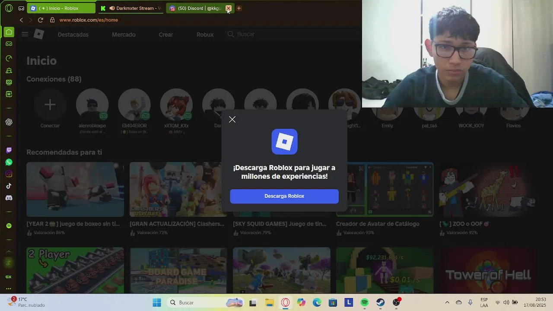Open TikTok in the Opera sidebar

[9, 186]
